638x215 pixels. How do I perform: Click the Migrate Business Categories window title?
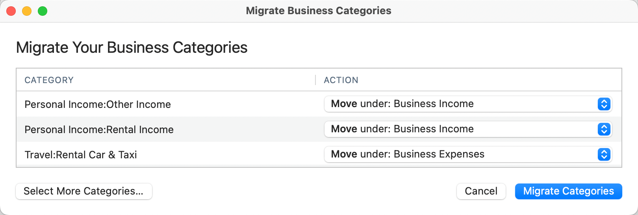pyautogui.click(x=319, y=11)
